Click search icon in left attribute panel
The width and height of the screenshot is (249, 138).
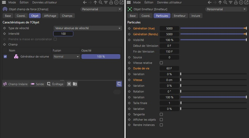(x=100, y=2)
